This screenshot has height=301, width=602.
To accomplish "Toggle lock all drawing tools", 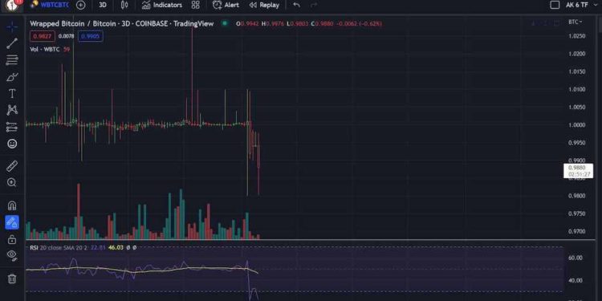I will tap(12, 239).
